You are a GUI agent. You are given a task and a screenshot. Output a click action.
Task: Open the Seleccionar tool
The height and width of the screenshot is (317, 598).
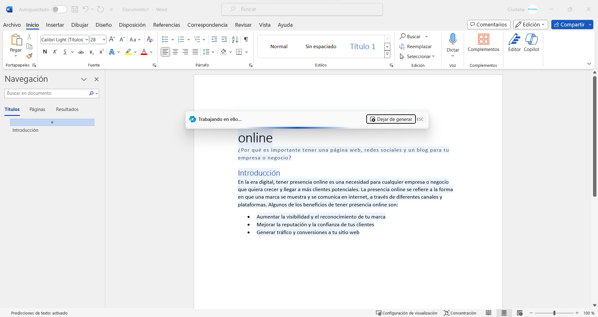click(417, 56)
